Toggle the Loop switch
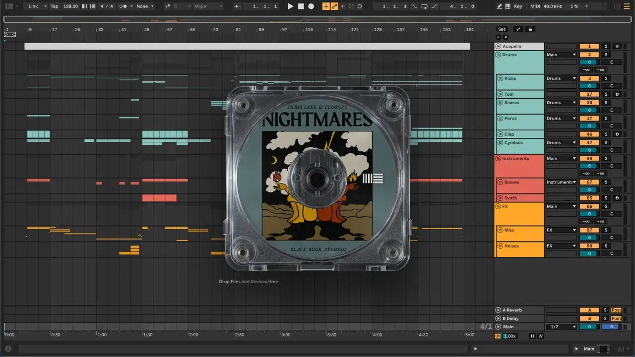The image size is (635, 357). pyautogui.click(x=424, y=6)
